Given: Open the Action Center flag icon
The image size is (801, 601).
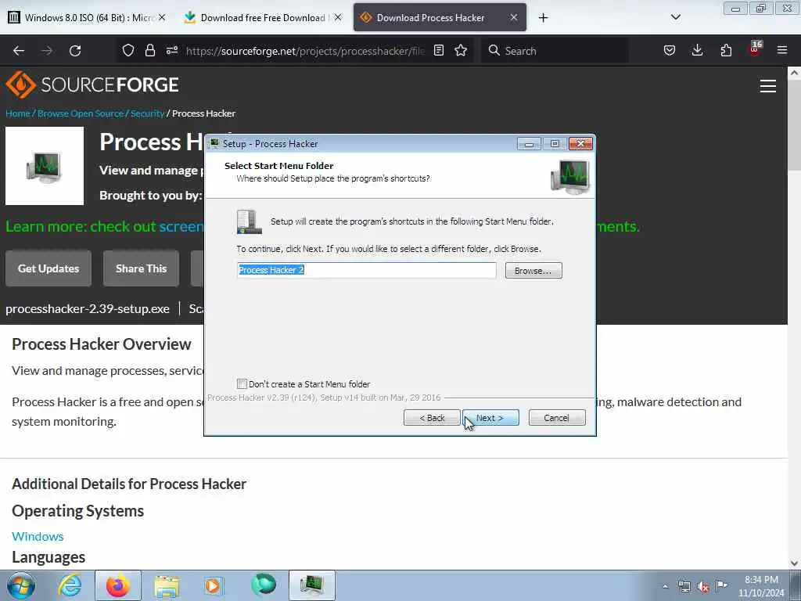Looking at the screenshot, I should (x=721, y=585).
